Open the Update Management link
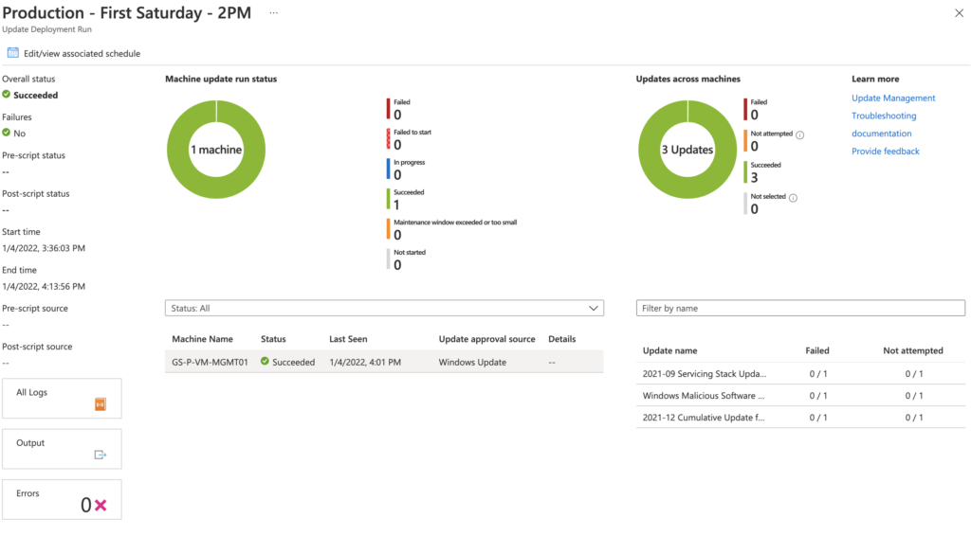Screen dimensions: 971x536 click(x=893, y=98)
